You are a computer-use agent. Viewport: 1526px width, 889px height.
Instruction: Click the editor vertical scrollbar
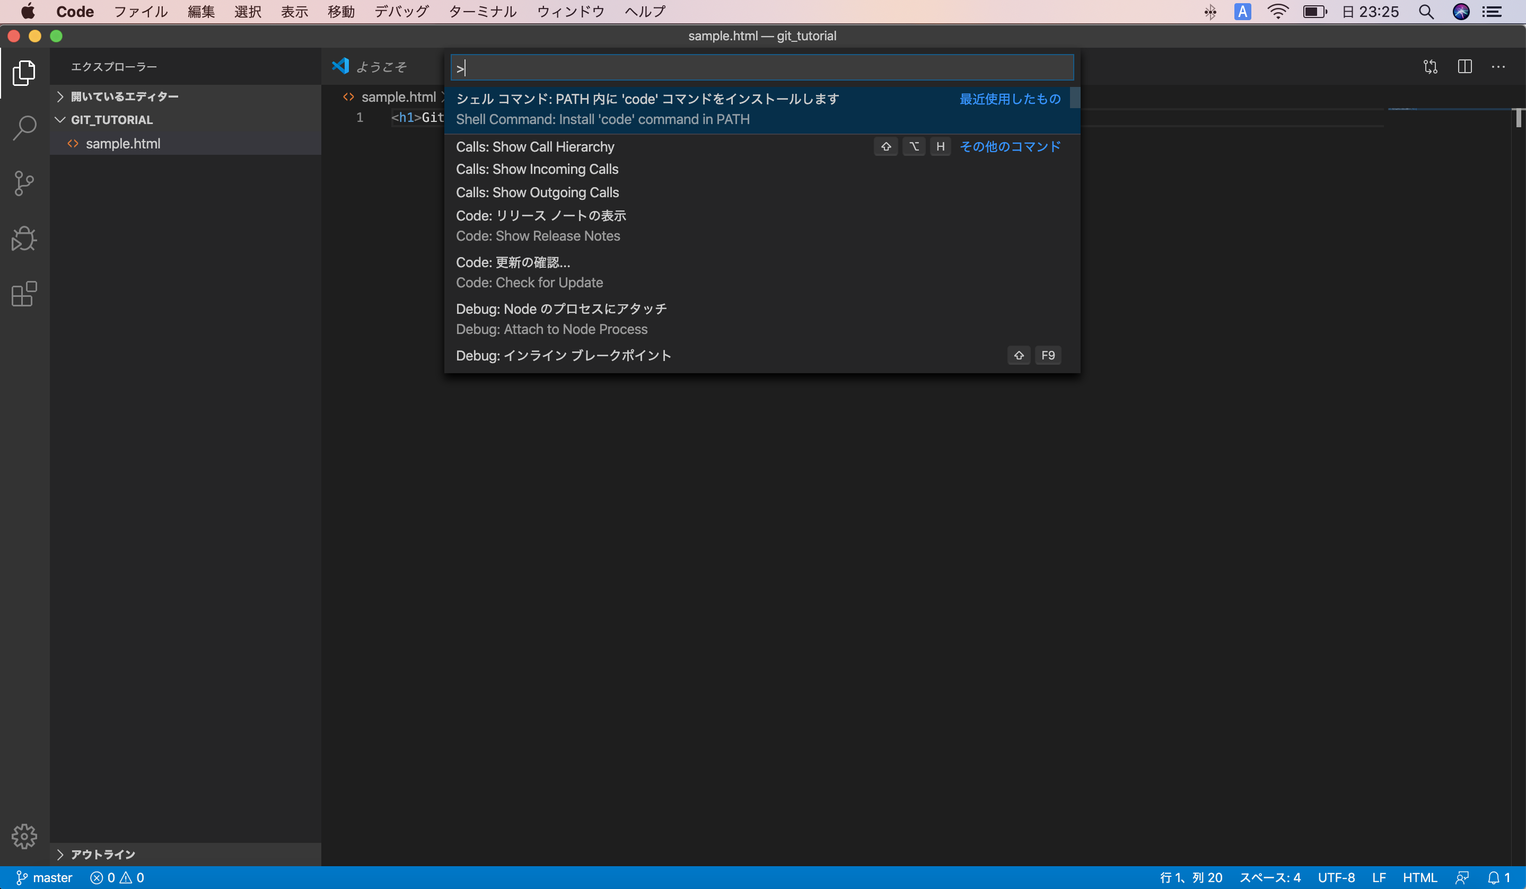[x=1518, y=118]
